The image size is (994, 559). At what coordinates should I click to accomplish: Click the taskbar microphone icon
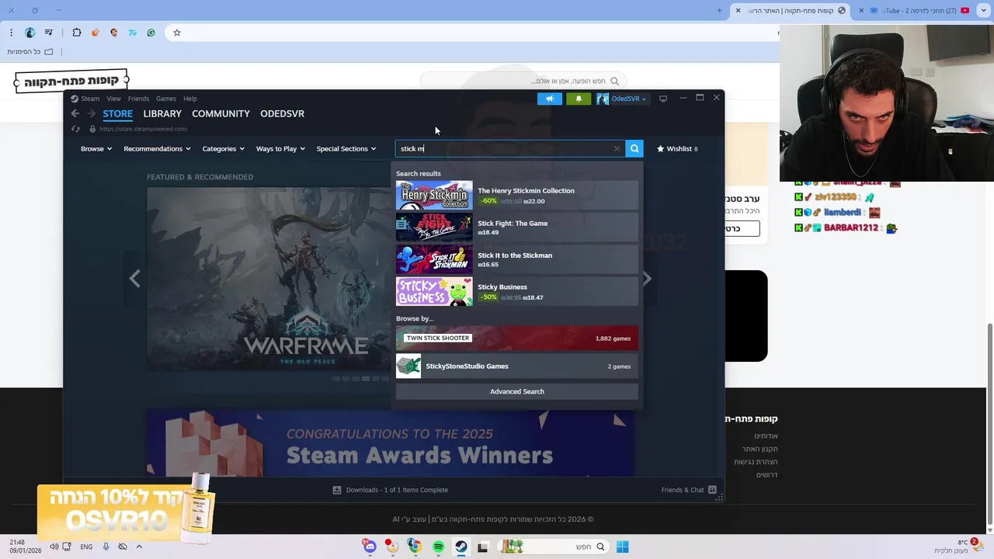click(x=106, y=547)
